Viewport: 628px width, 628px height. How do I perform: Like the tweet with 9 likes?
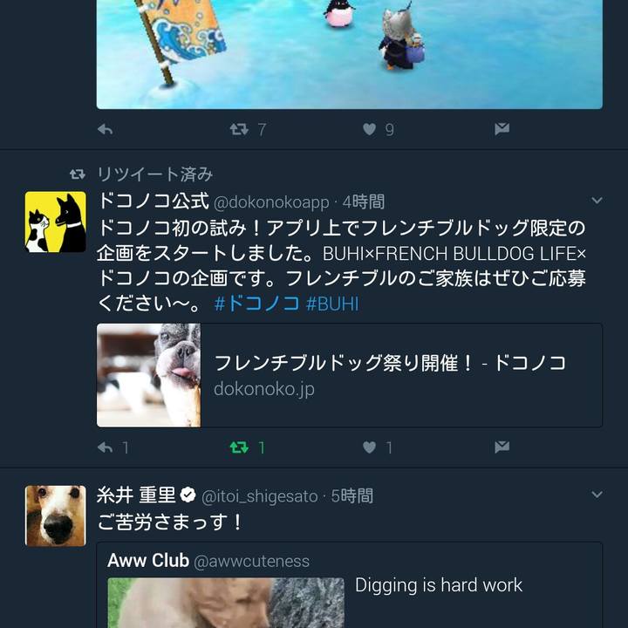(369, 129)
